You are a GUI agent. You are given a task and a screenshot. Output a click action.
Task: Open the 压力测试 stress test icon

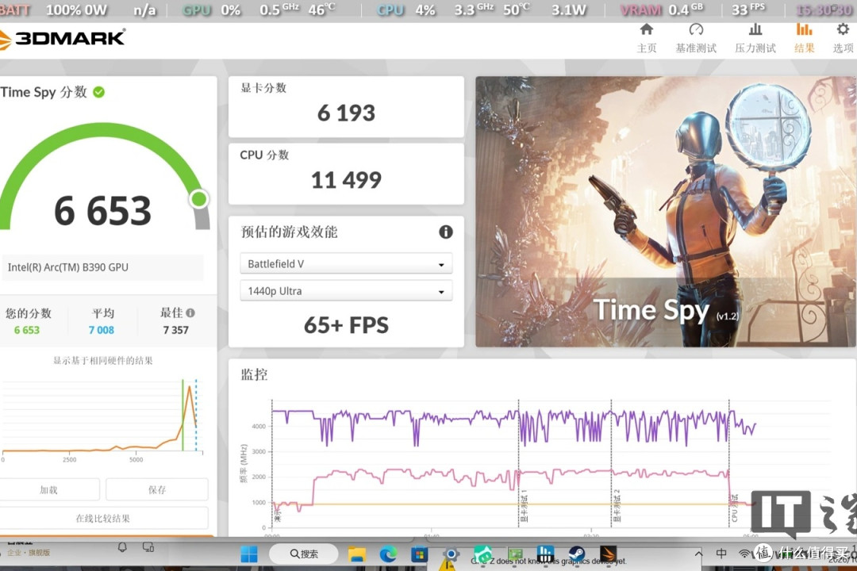click(x=755, y=29)
